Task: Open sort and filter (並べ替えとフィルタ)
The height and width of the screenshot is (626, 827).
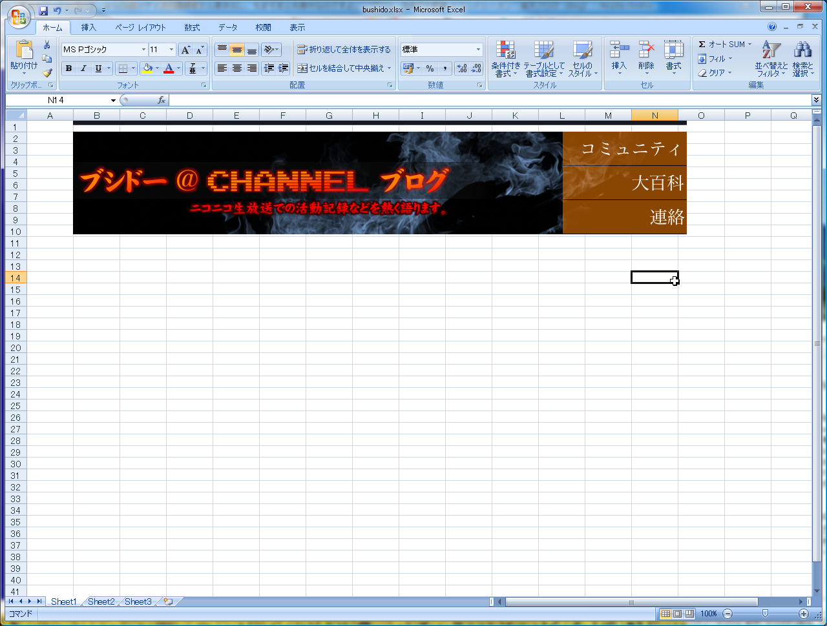Action: point(771,59)
